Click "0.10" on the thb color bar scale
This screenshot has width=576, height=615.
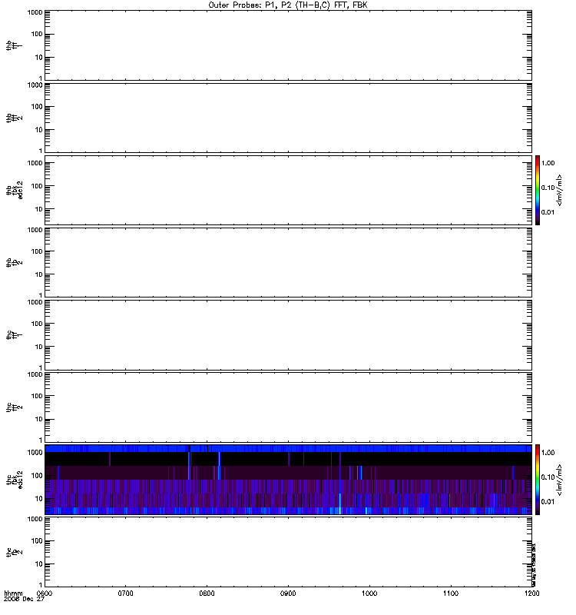click(548, 188)
